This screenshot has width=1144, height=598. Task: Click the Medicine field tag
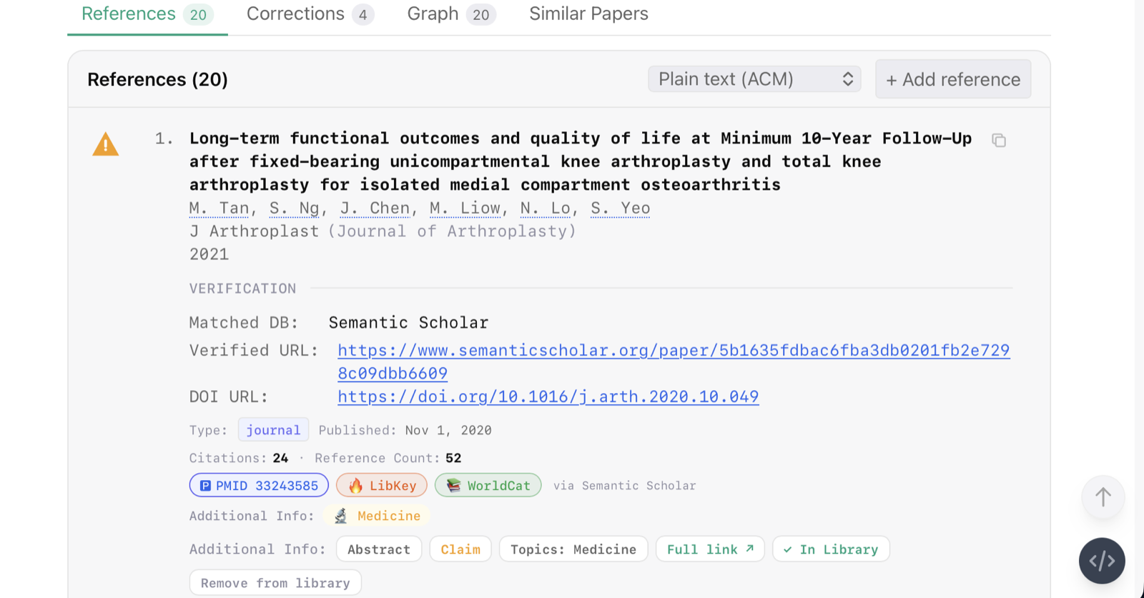pyautogui.click(x=377, y=516)
